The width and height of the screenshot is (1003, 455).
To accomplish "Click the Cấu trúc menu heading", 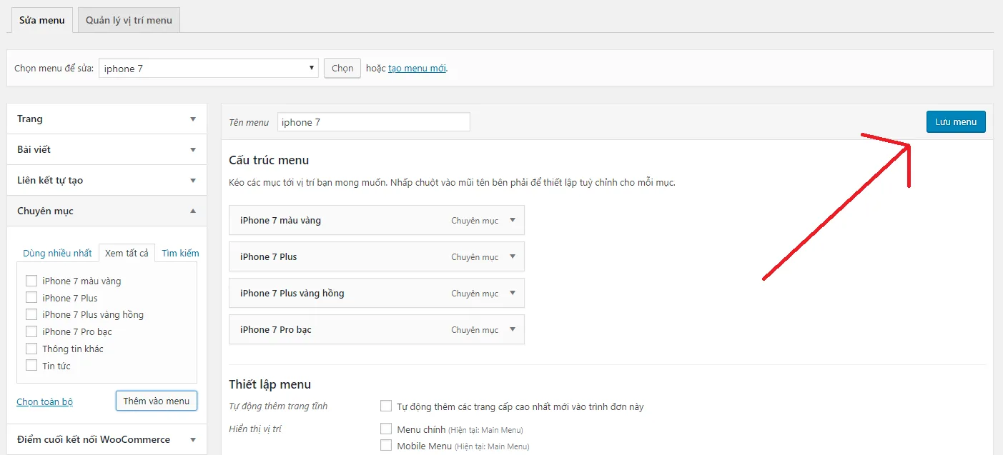I will pyautogui.click(x=269, y=160).
